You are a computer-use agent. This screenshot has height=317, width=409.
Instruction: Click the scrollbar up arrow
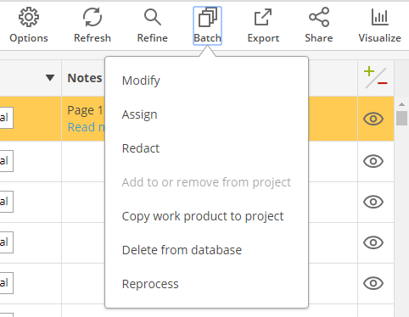(401, 104)
